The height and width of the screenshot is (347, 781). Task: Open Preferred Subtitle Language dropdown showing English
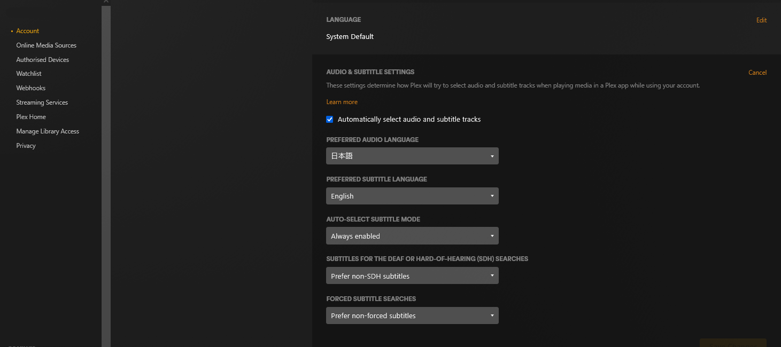(412, 196)
